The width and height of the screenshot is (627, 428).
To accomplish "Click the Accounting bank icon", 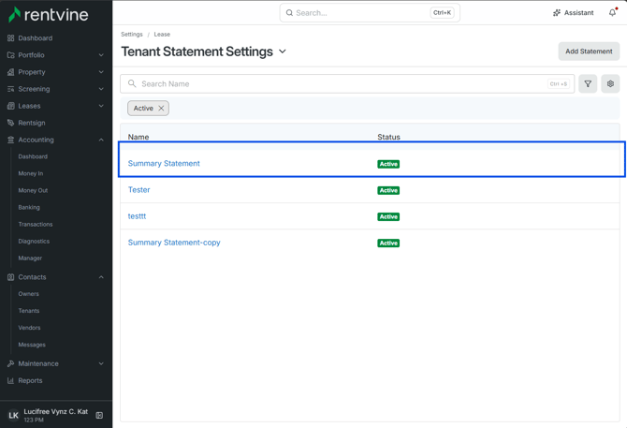I will coord(11,140).
